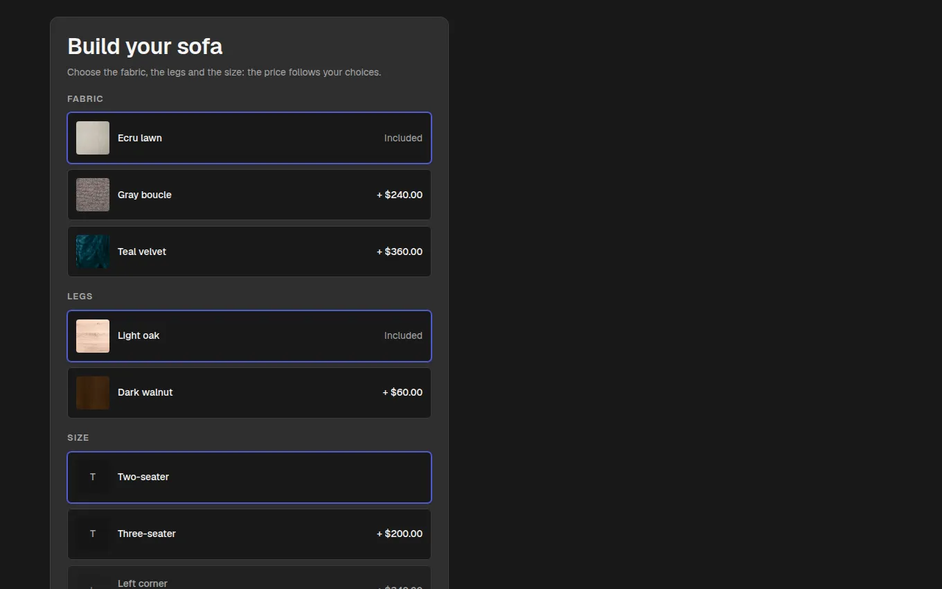The height and width of the screenshot is (589, 942).
Task: Click the Teal velvet texture swatch
Action: [x=93, y=252]
